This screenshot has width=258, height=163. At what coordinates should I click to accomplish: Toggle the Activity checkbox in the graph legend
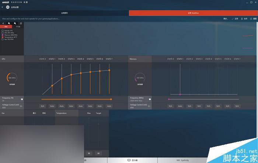pos(3,30)
